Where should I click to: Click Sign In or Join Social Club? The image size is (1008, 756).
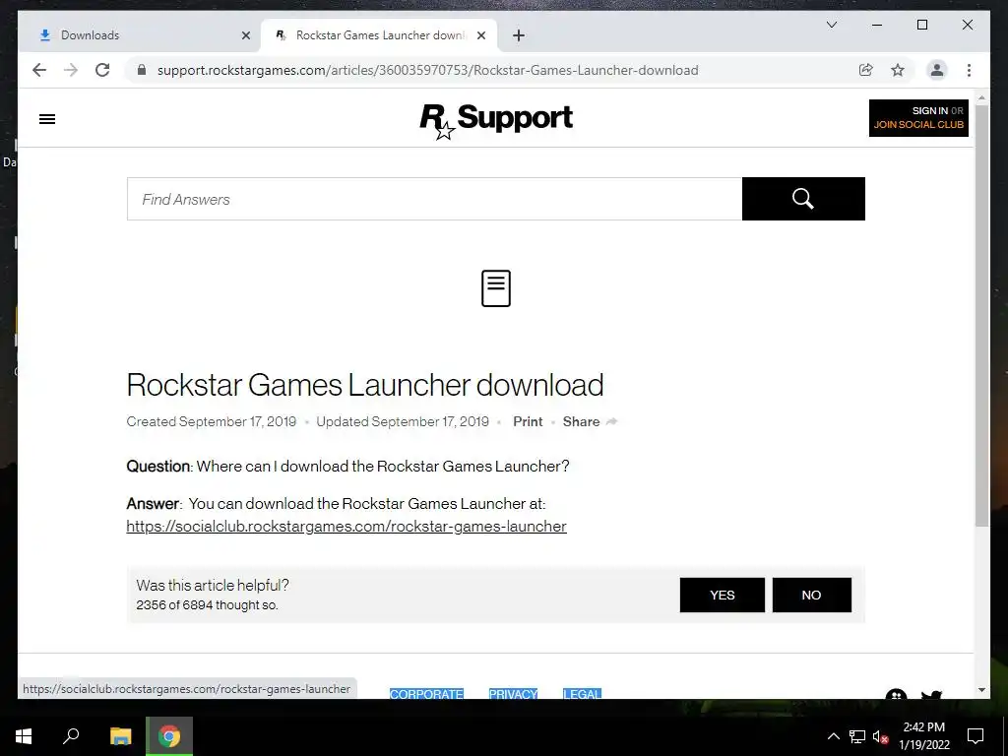(x=918, y=118)
